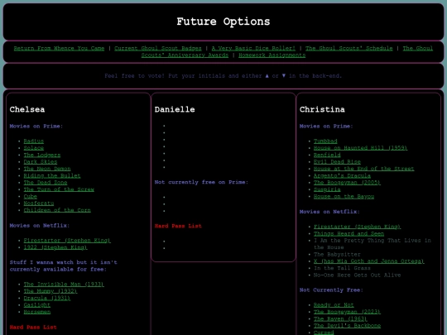447x335 pixels.
Task: Open The Turn of the Screw link
Action: tap(59, 189)
